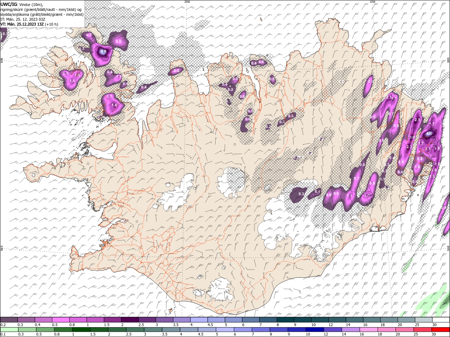This screenshot has width=450, height=337.
Task: Select the darkest green 1 swatch in lower legend row
Action: [81, 330]
